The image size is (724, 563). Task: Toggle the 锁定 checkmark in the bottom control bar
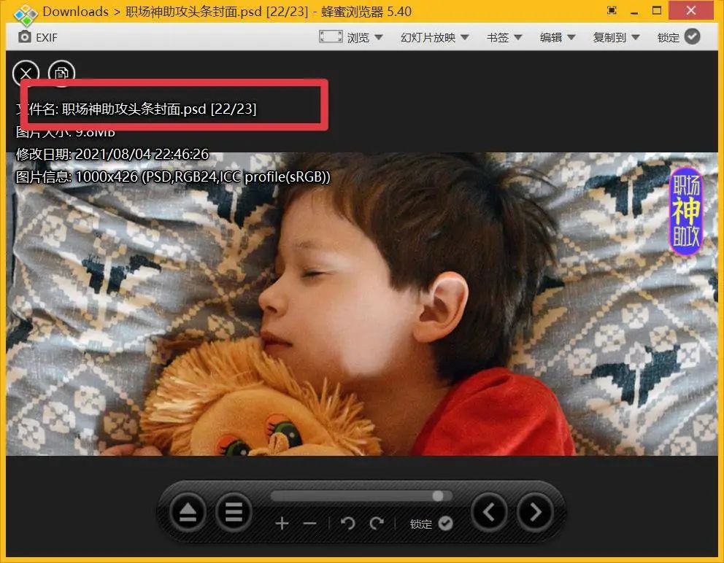[445, 524]
